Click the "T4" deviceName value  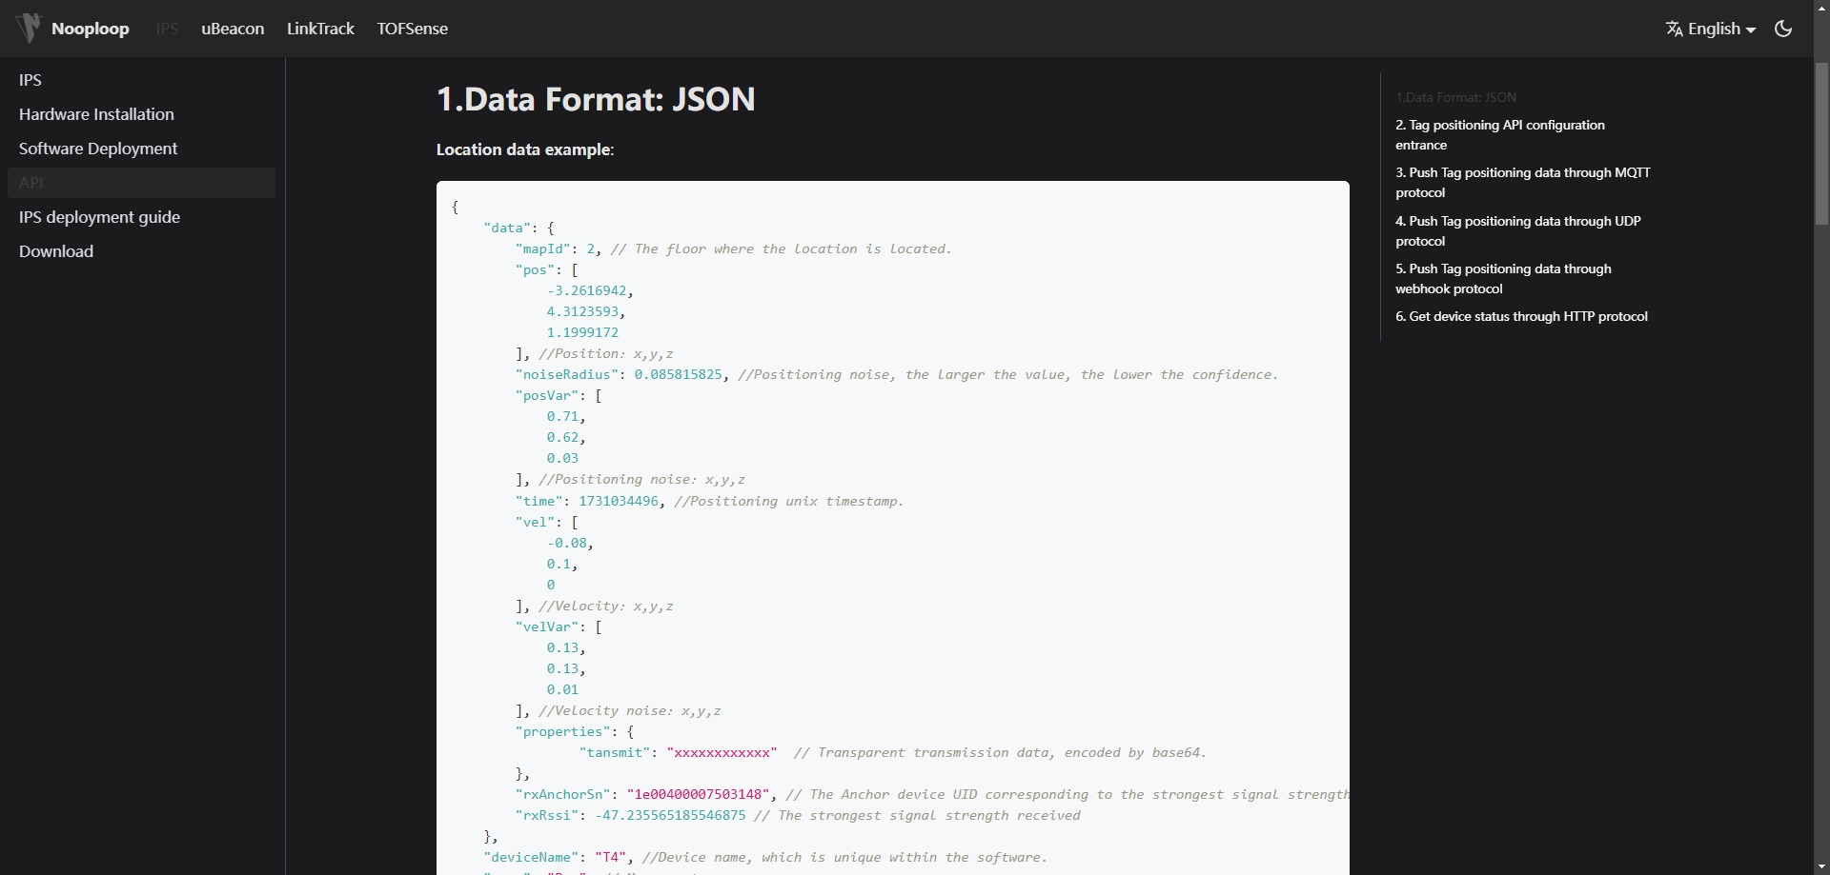point(610,857)
